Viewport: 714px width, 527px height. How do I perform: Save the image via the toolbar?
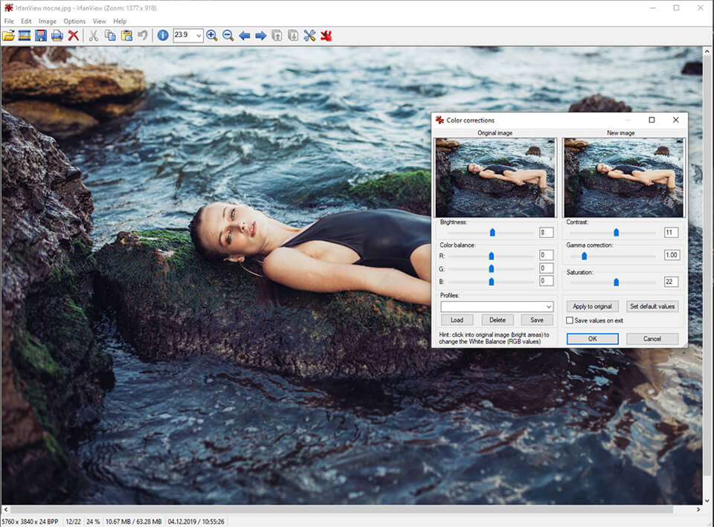pos(39,35)
